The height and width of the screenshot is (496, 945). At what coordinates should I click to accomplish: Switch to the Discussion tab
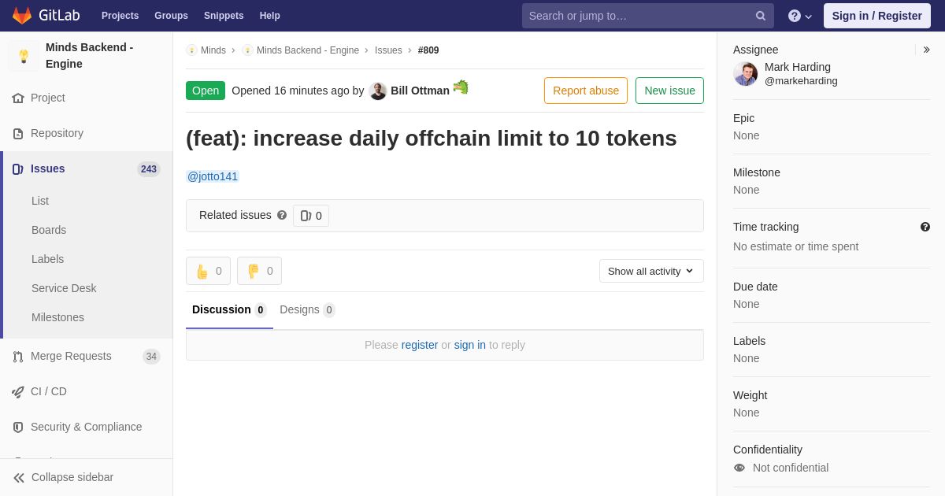229,310
